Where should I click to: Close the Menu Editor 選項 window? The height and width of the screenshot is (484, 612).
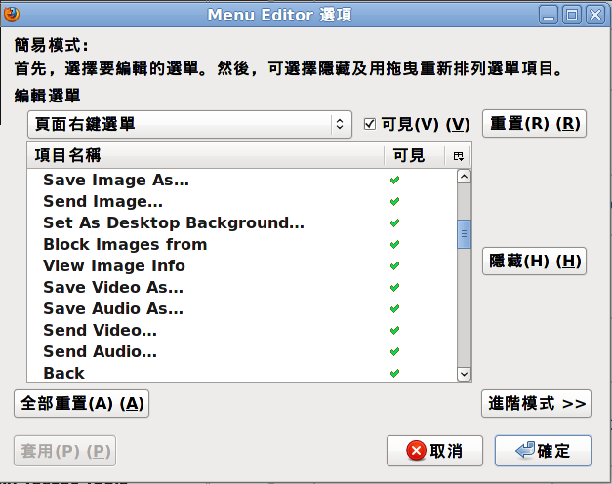pyautogui.click(x=595, y=15)
